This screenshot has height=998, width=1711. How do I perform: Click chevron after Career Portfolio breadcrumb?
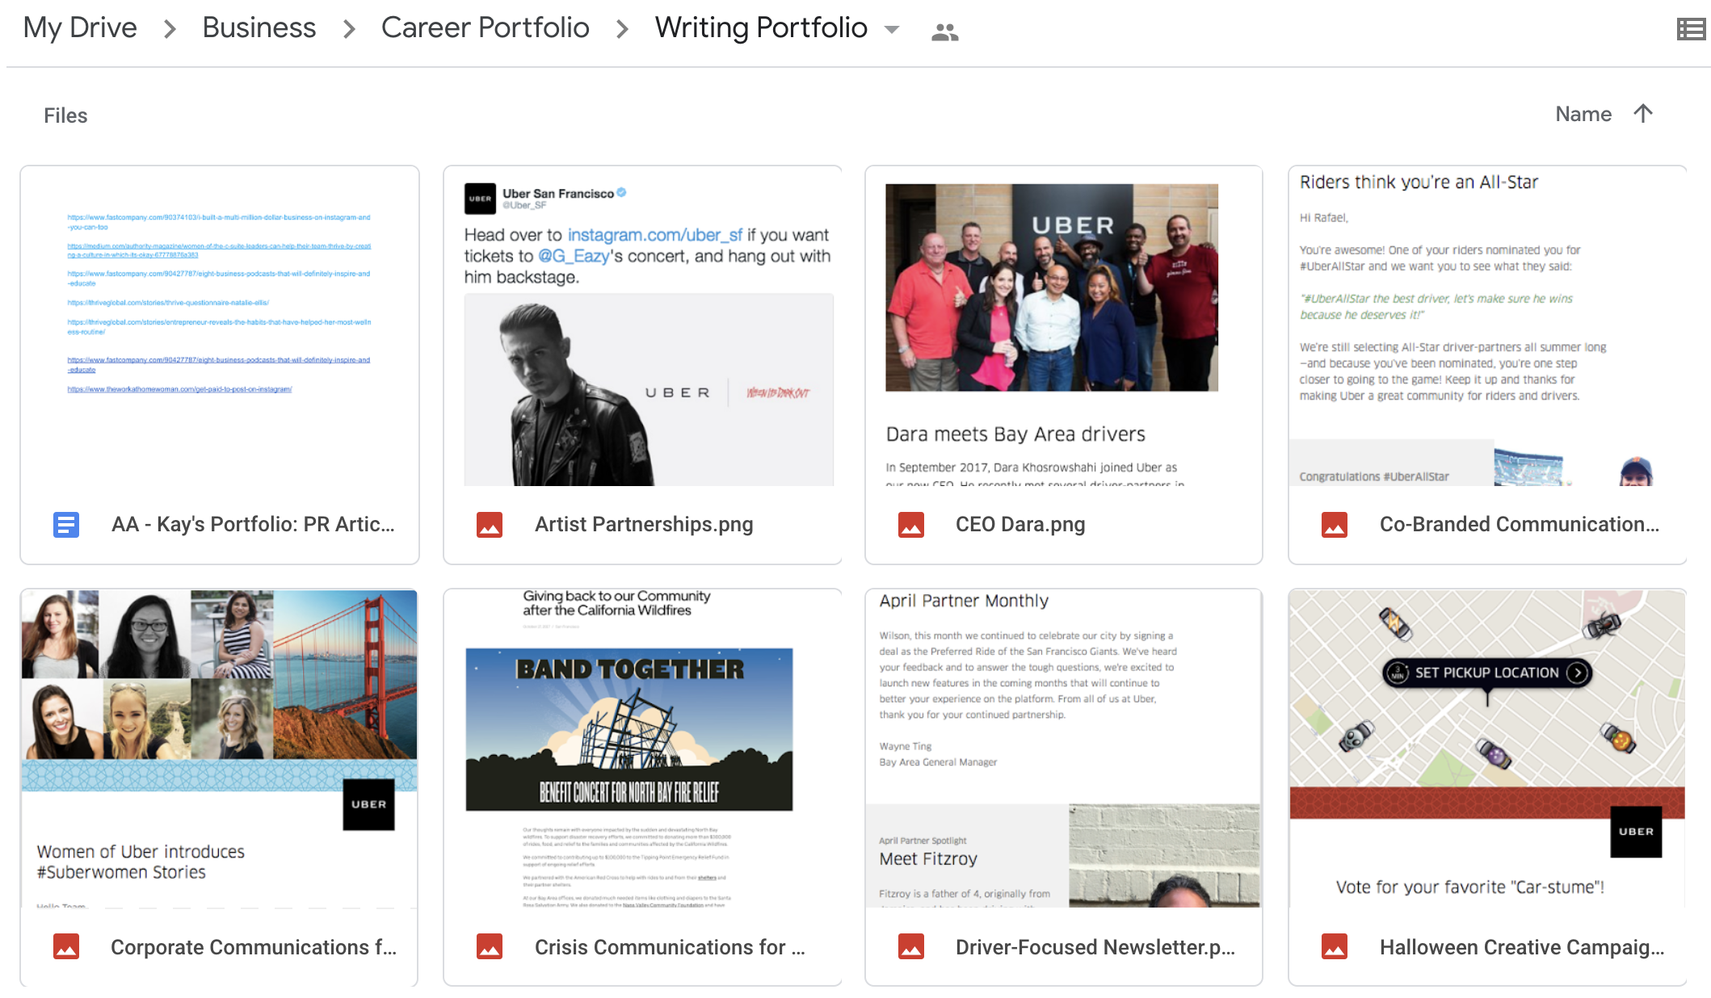[622, 30]
